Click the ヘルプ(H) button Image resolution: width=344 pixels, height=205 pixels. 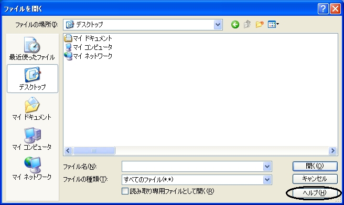[315, 193]
